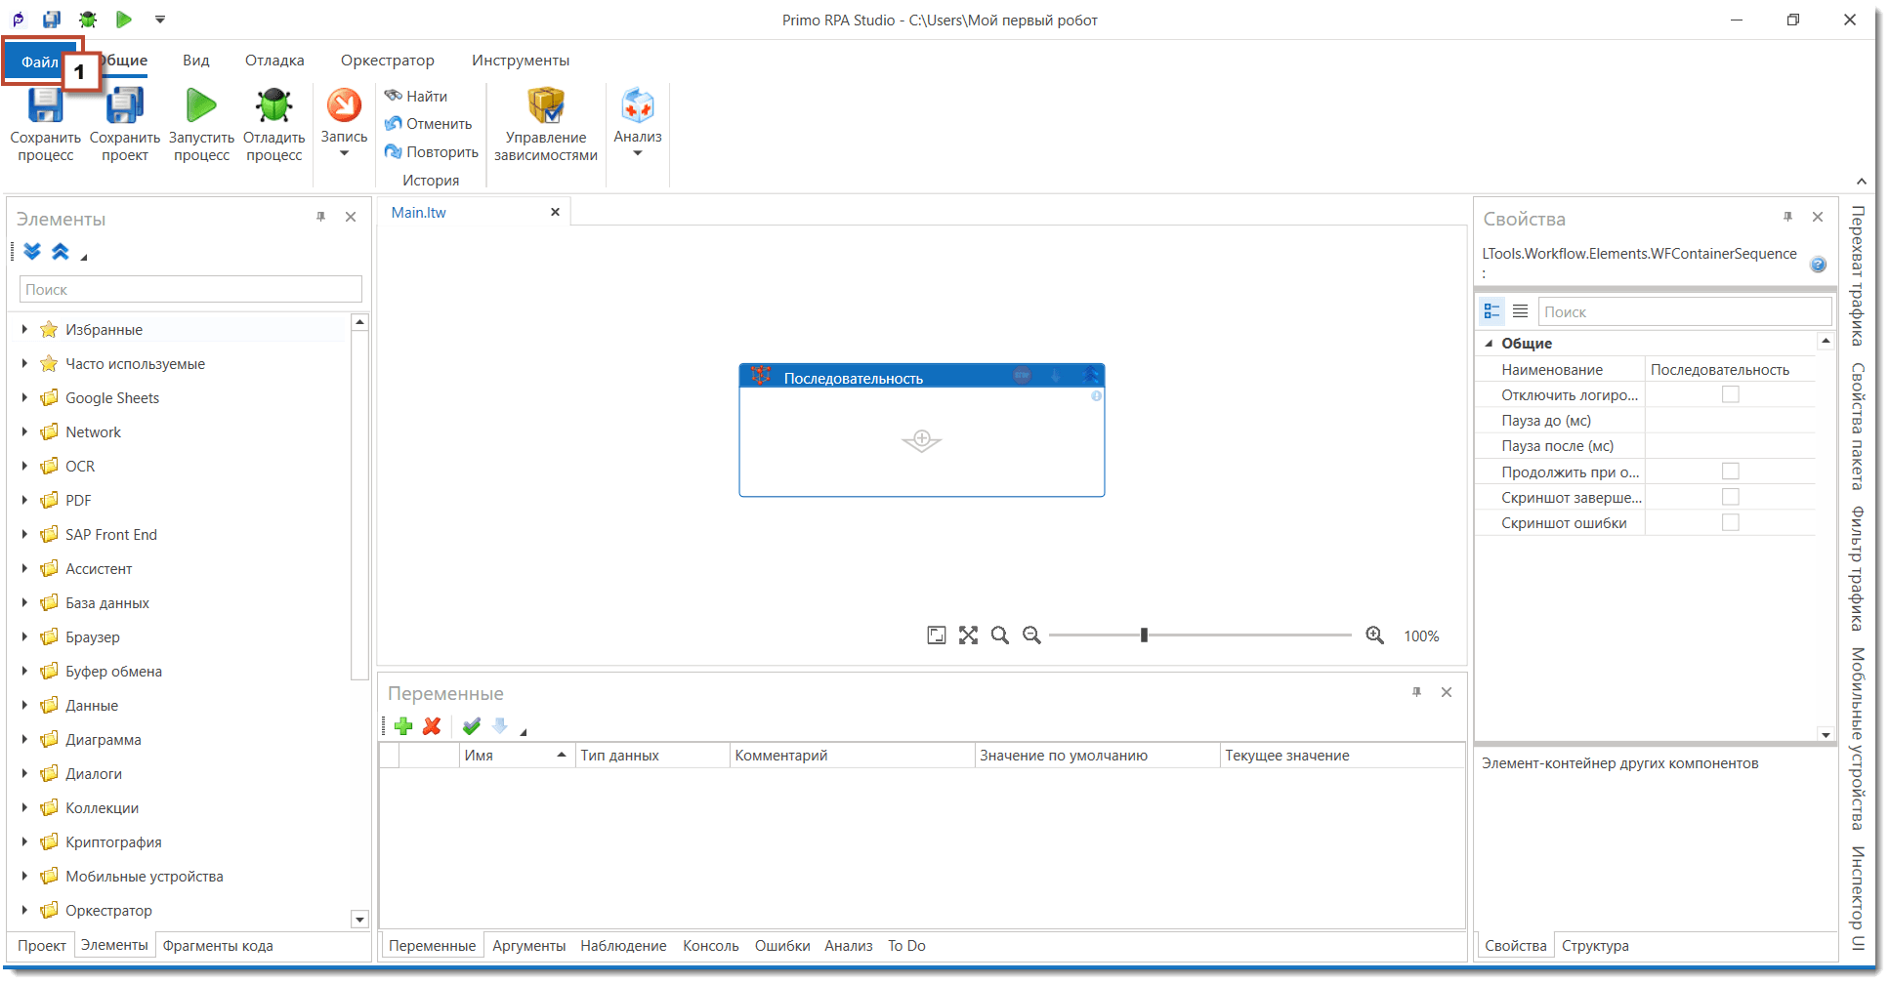Check the 'Продолжить при ошибке' option
Image resolution: width=1890 pixels, height=984 pixels.
pos(1730,471)
